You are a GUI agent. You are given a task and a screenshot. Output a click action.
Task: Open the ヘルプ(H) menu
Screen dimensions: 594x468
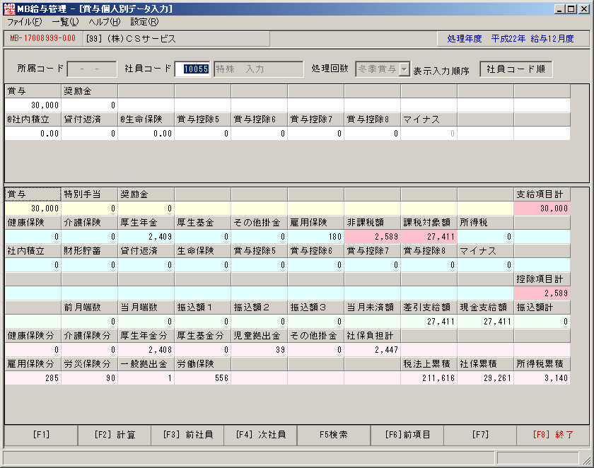click(x=105, y=22)
